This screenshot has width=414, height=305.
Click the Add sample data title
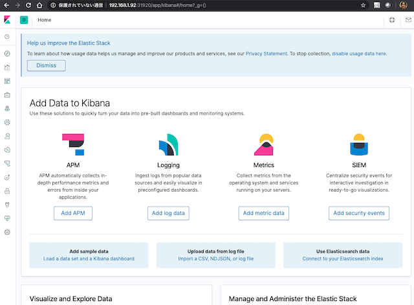[x=89, y=251]
